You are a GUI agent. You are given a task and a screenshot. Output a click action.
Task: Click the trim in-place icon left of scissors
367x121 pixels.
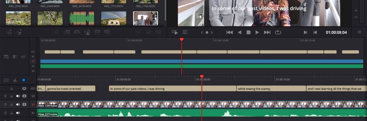pos(6,80)
